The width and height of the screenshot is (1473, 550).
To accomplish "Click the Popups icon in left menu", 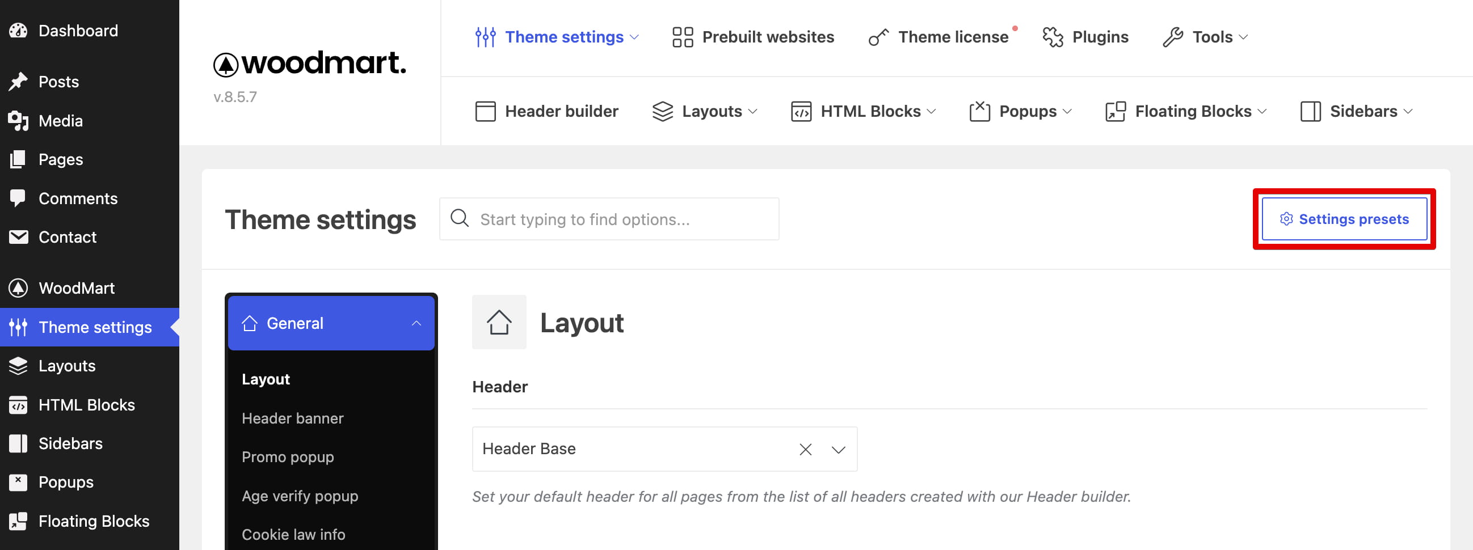I will (x=18, y=482).
